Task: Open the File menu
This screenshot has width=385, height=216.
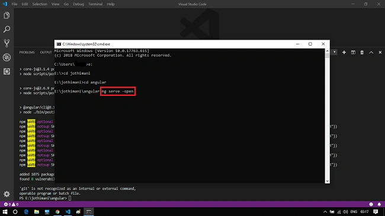Action: click(x=14, y=4)
